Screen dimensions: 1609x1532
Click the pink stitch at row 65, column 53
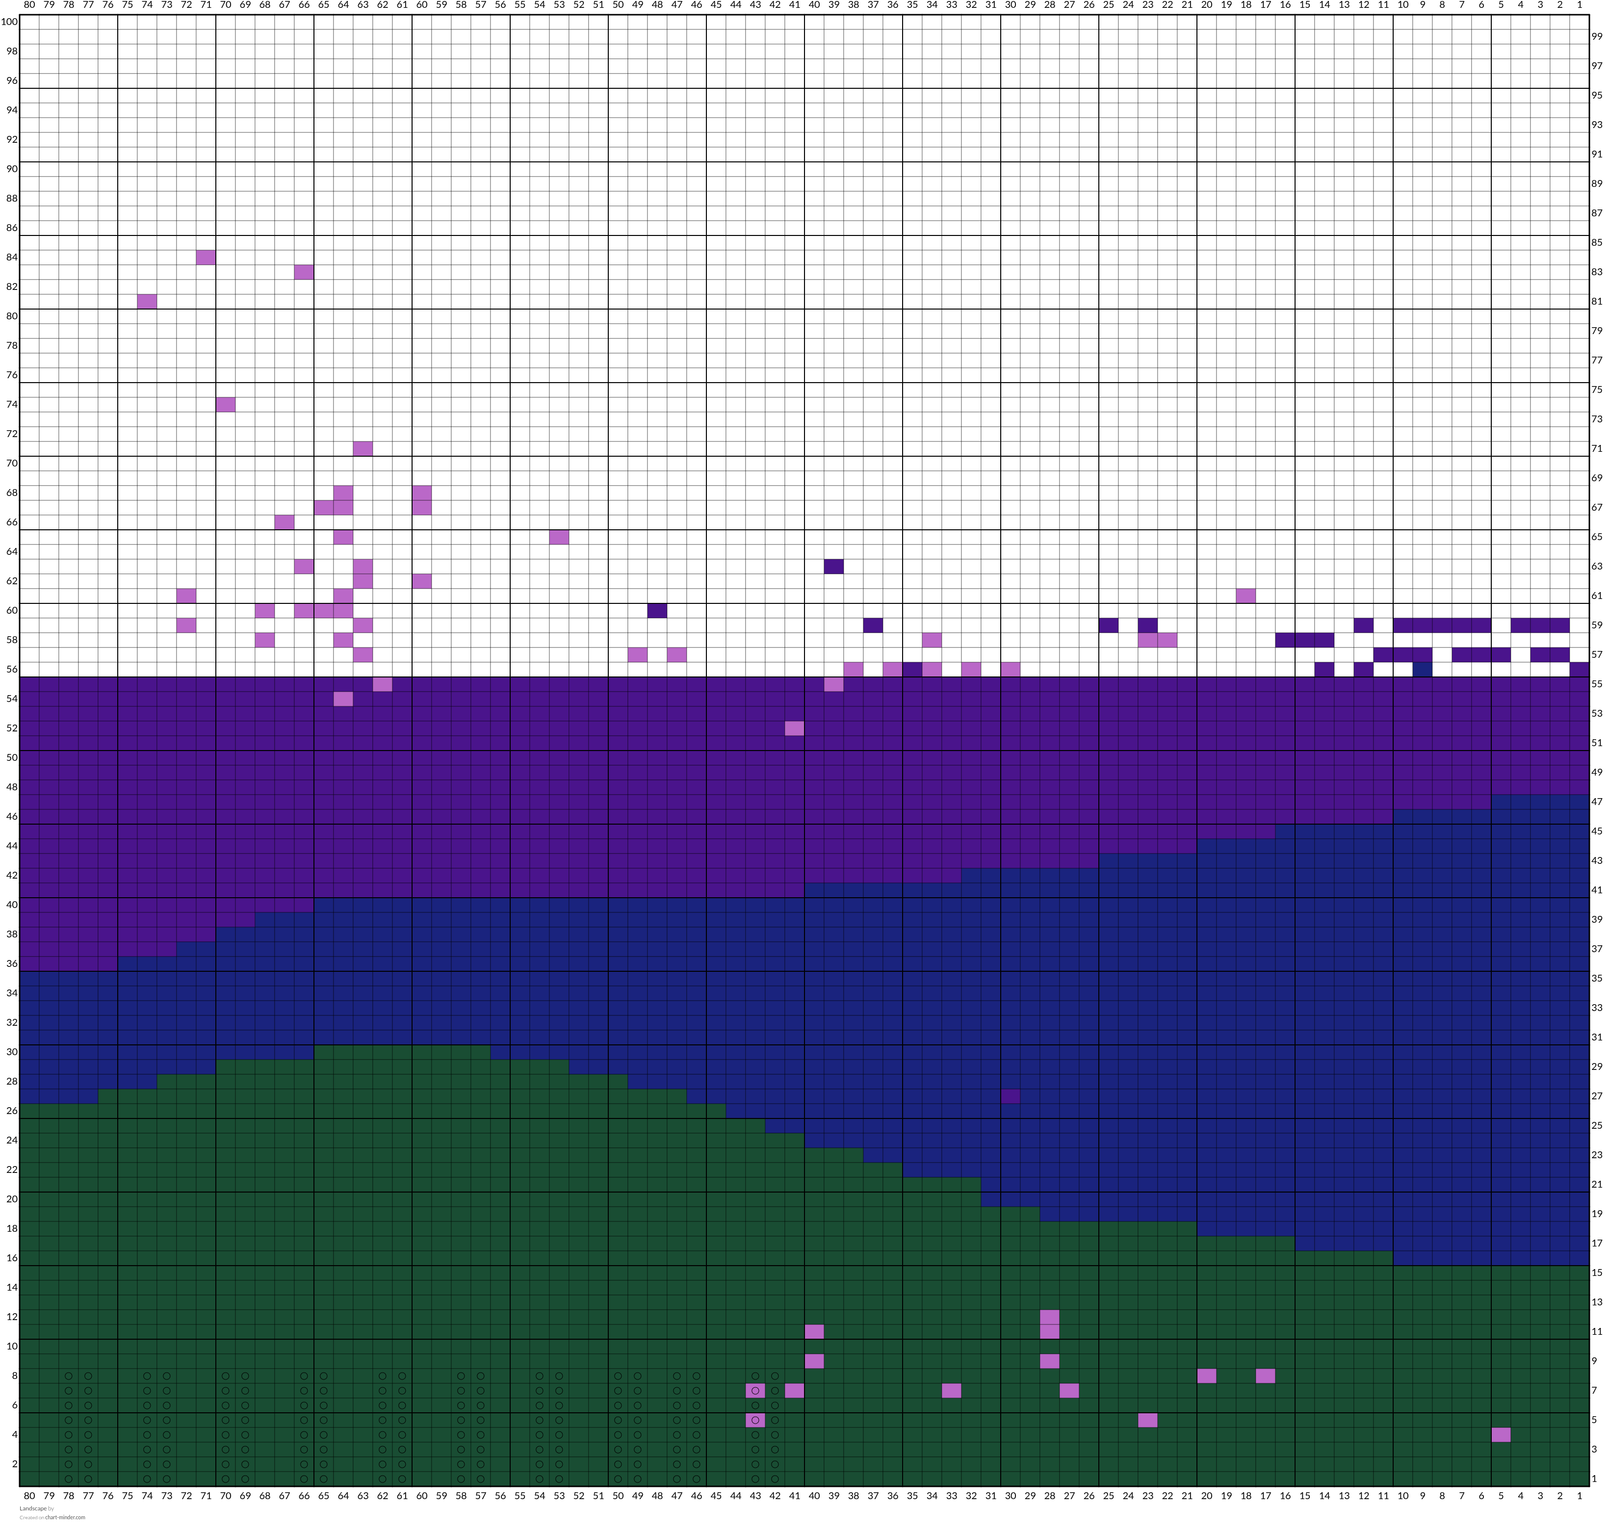pyautogui.click(x=560, y=537)
